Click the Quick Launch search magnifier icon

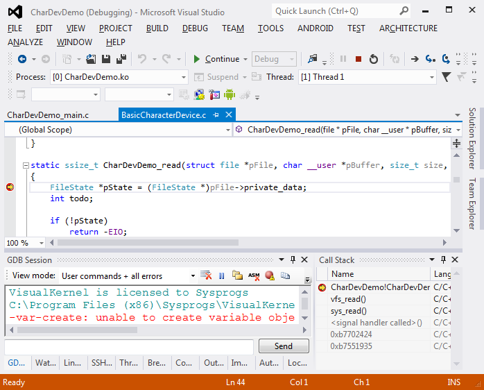(404, 11)
